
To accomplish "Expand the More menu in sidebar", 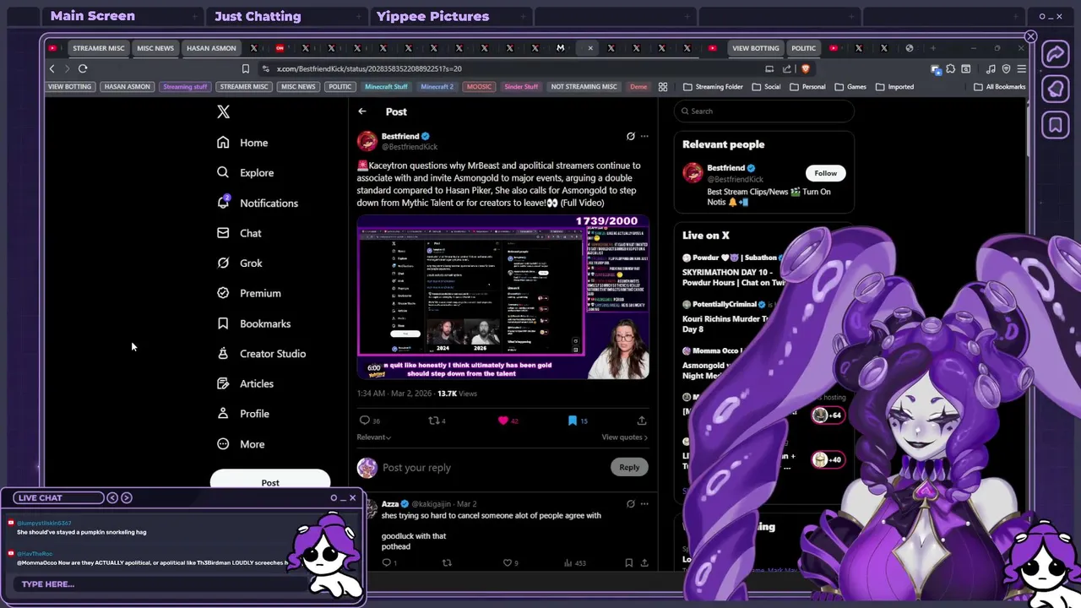I will 241,444.
